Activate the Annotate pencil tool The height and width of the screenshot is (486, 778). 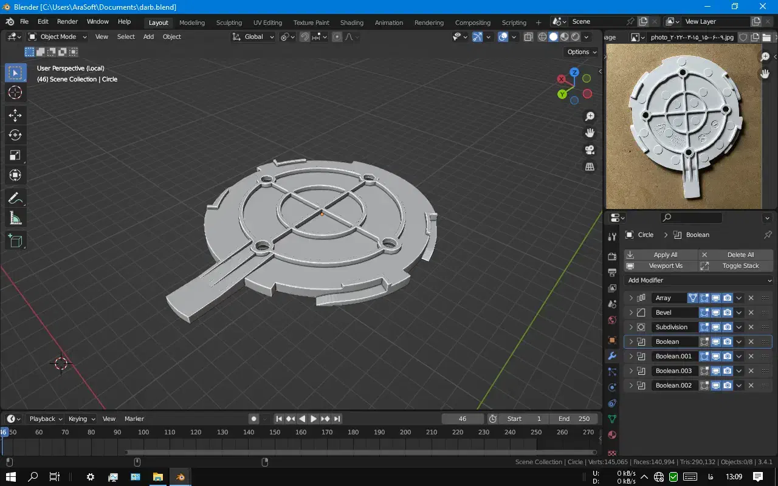coord(15,198)
